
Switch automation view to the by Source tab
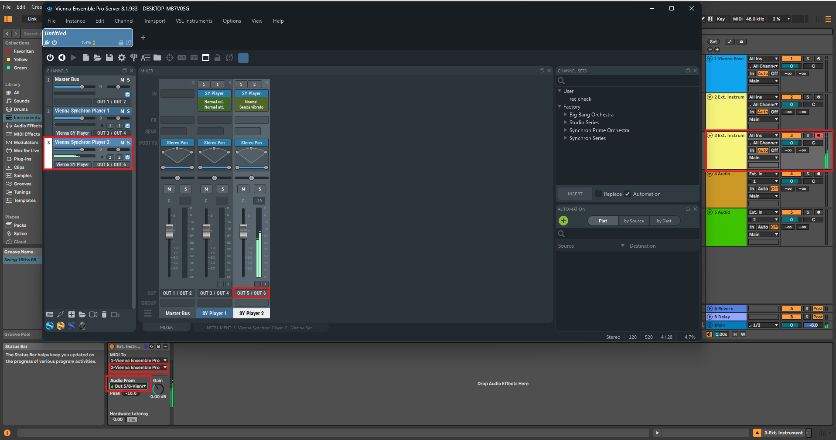[634, 221]
